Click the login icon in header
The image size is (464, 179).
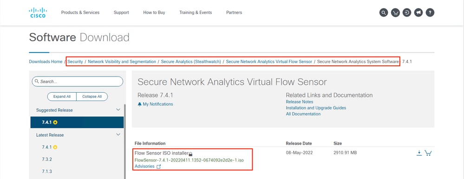pyautogui.click(x=407, y=13)
